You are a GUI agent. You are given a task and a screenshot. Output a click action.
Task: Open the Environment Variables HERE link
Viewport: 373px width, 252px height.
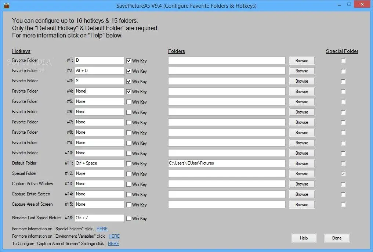point(114,236)
